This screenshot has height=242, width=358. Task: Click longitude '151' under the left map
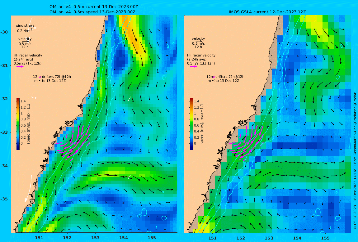pos(39,238)
